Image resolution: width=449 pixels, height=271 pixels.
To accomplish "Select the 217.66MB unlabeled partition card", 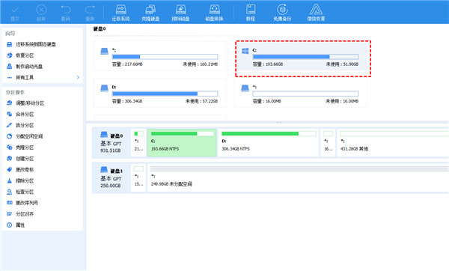I will tap(160, 55).
